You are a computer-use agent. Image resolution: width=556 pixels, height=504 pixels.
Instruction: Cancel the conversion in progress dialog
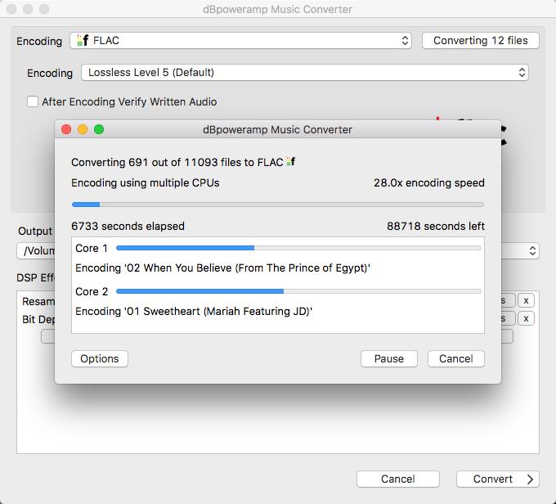pos(456,358)
